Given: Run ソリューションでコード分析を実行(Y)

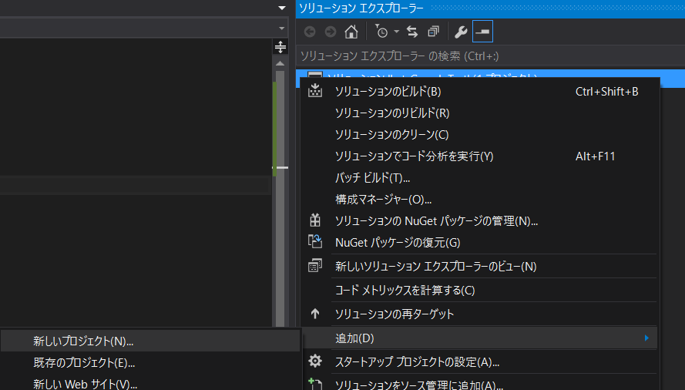Looking at the screenshot, I should coord(479,156).
